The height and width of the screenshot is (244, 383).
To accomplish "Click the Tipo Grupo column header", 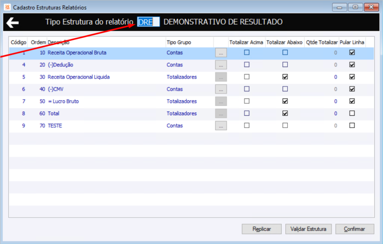I will coord(179,42).
